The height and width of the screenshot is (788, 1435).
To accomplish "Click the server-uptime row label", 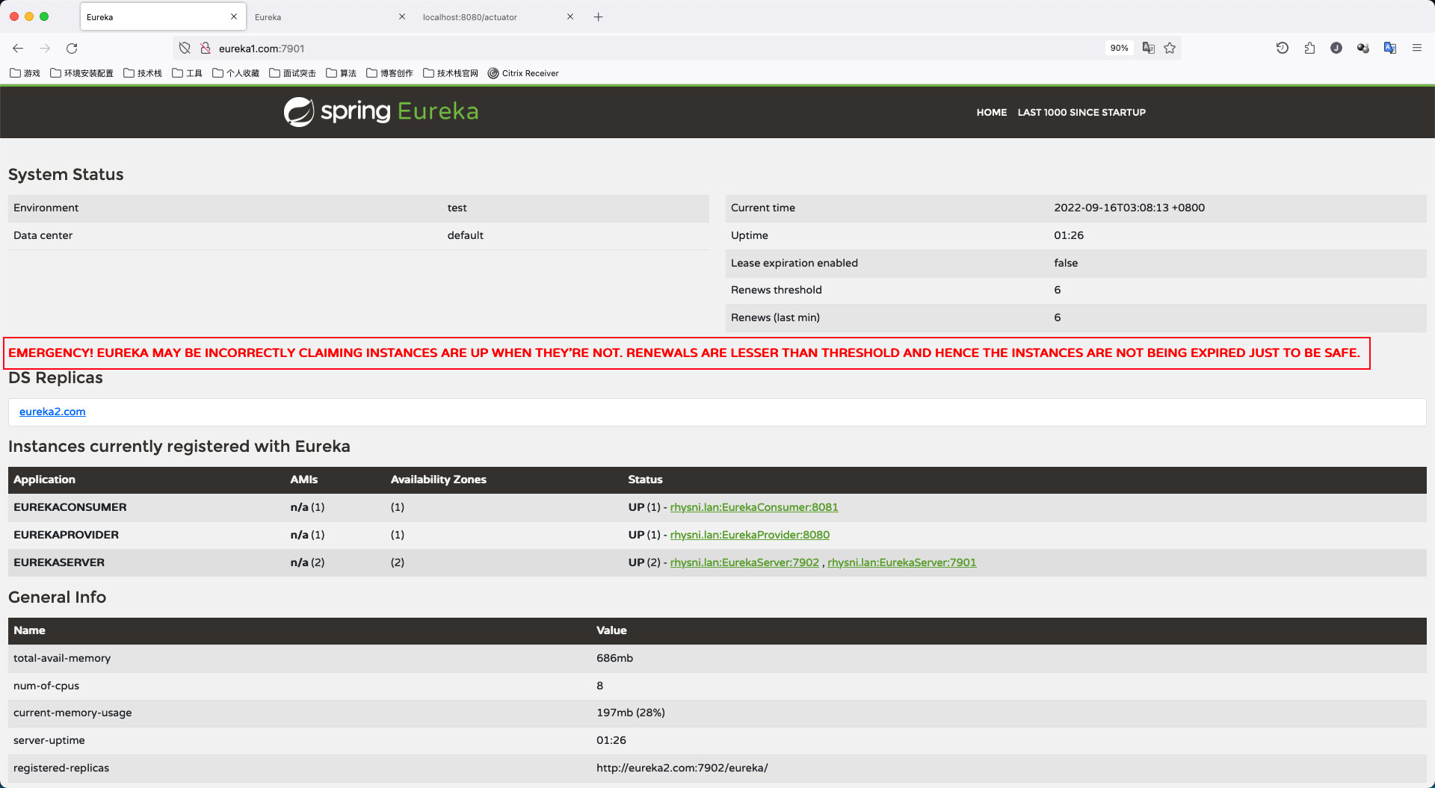I will click(x=49, y=740).
